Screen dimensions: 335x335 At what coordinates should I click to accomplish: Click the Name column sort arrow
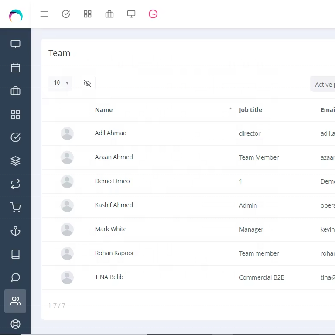point(230,109)
